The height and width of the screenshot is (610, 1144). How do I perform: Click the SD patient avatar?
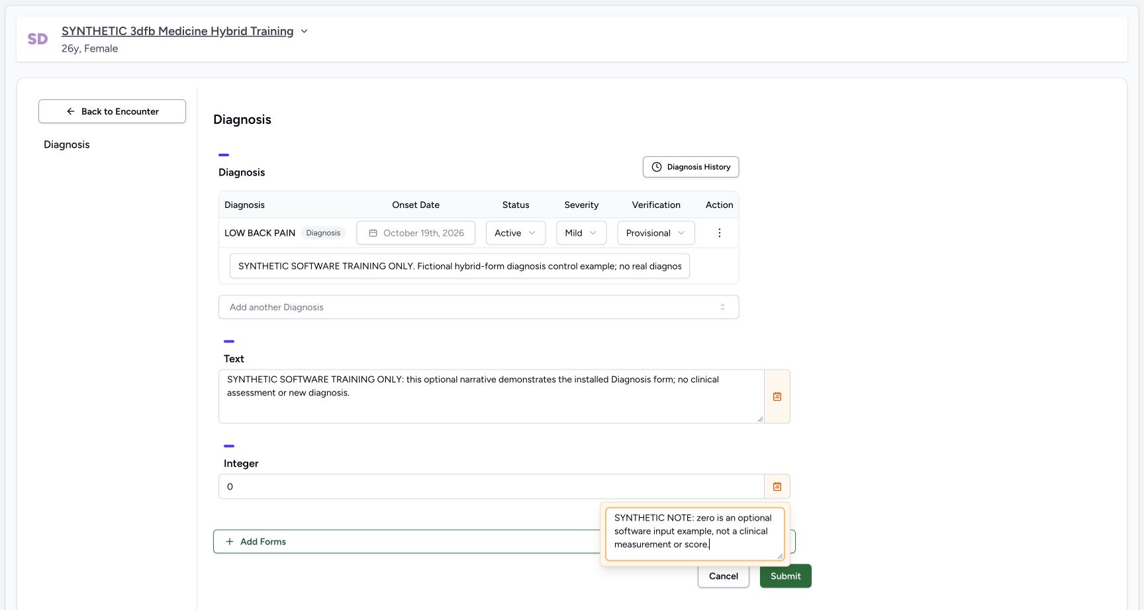click(38, 39)
